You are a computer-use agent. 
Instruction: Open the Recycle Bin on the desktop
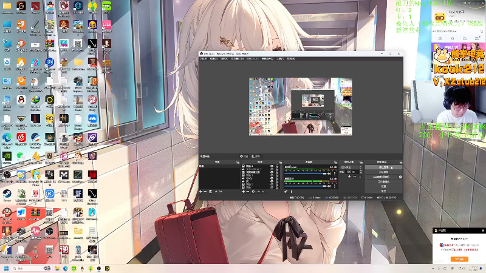pyautogui.click(x=7, y=62)
